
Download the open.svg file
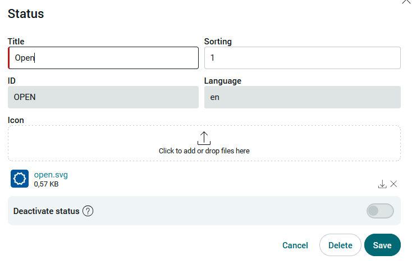382,184
